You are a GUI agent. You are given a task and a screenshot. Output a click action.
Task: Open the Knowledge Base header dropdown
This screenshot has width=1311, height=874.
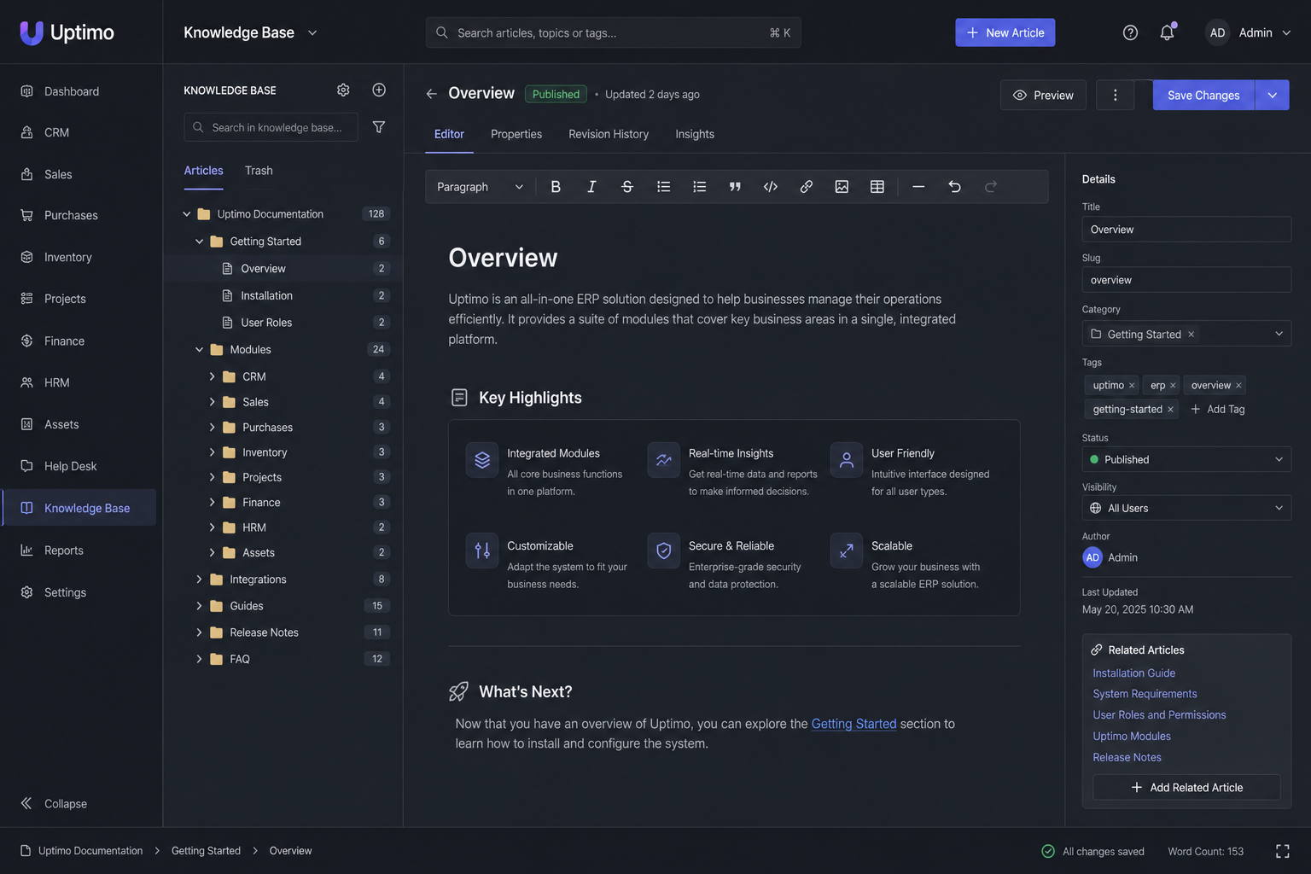[251, 32]
